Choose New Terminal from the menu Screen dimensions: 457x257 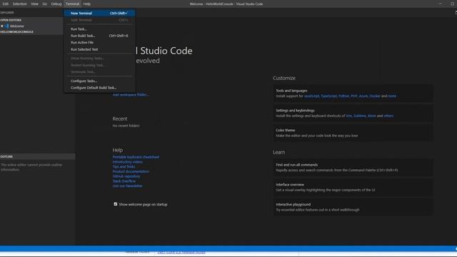(99, 13)
